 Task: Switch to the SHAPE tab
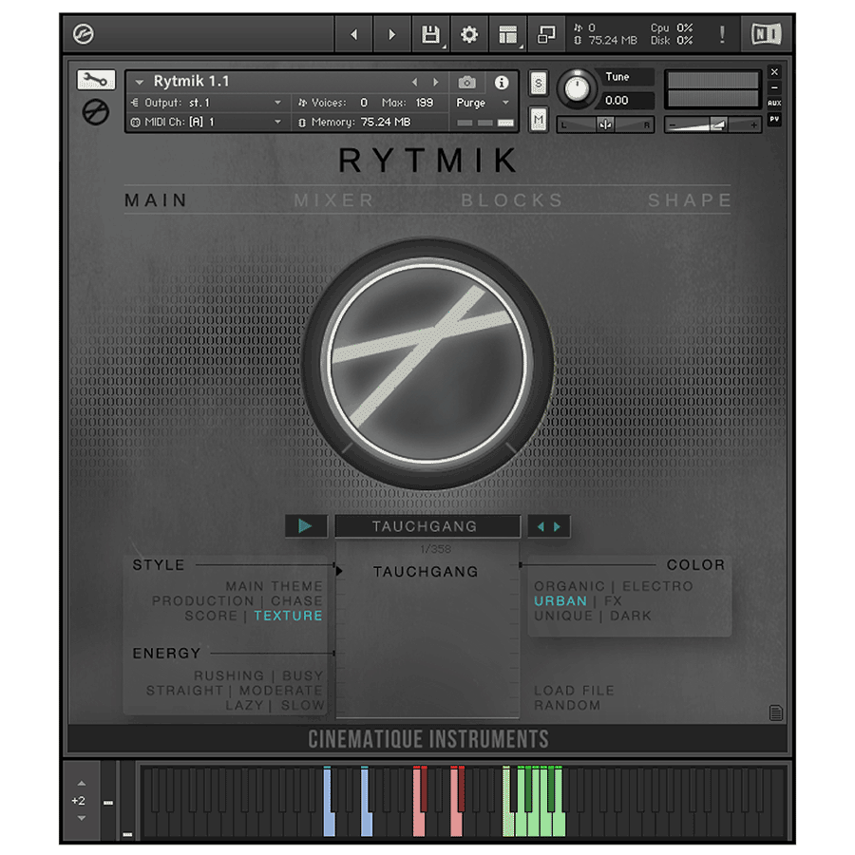690,200
